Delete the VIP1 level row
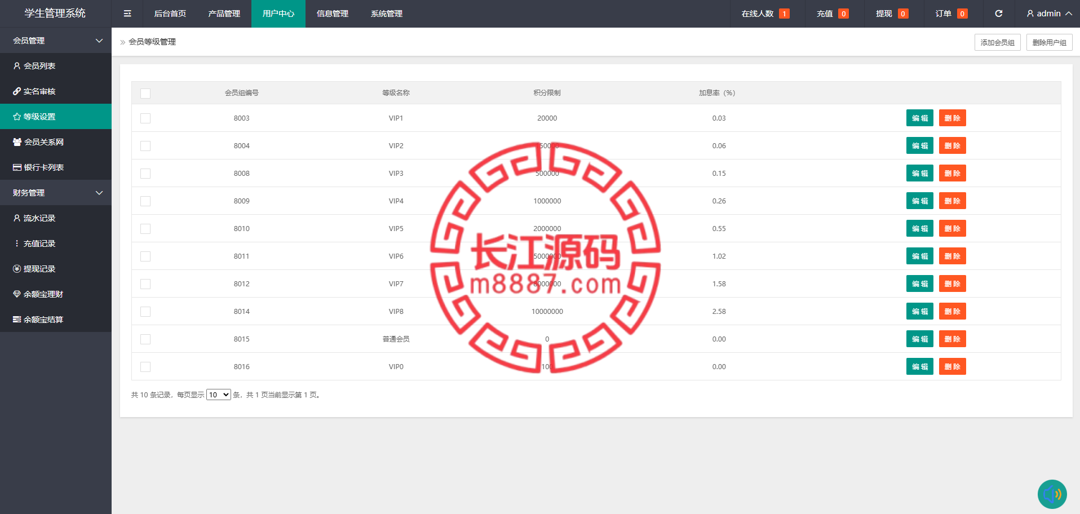 (x=953, y=118)
